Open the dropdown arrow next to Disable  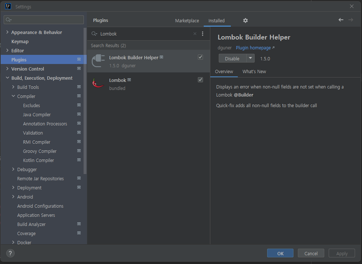click(250, 58)
